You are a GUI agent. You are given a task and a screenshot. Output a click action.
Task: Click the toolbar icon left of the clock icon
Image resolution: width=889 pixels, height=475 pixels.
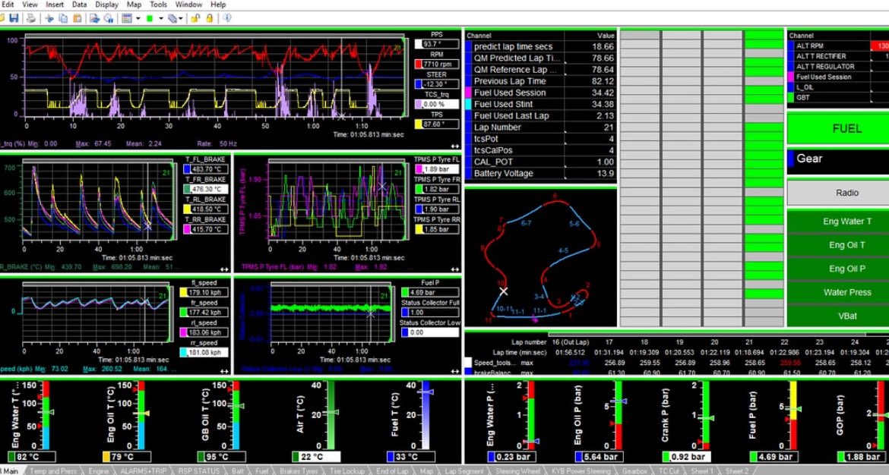click(x=94, y=19)
